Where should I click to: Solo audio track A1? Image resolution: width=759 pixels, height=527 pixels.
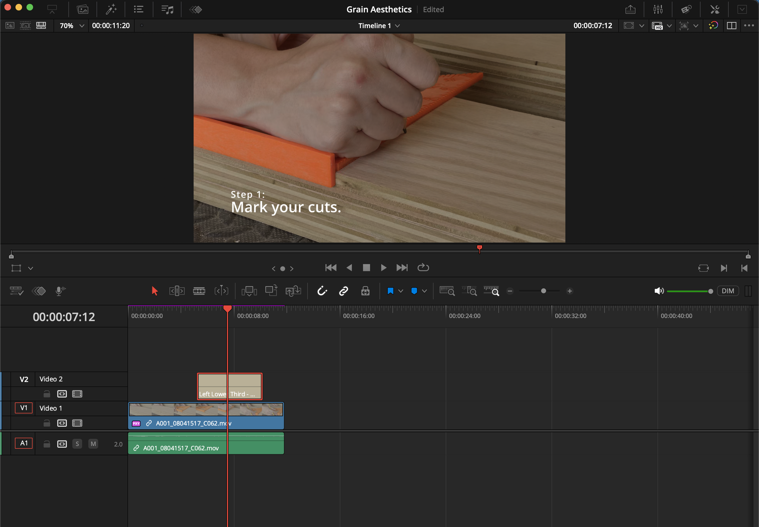click(x=77, y=444)
